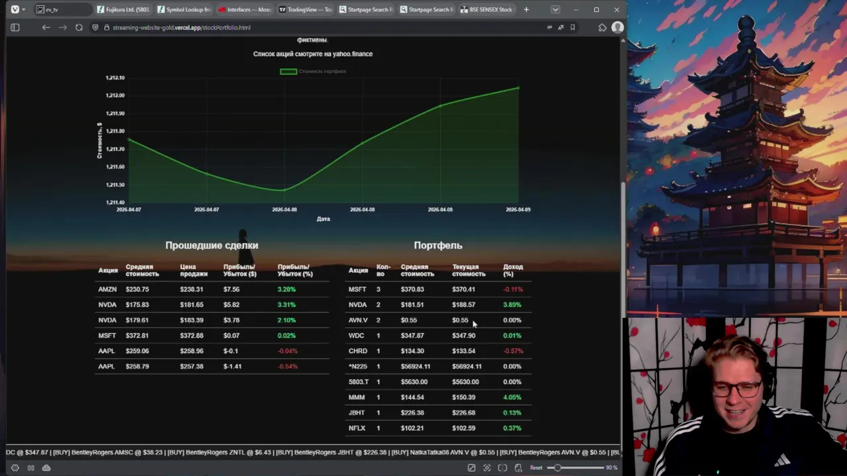The width and height of the screenshot is (847, 476).
Task: Open a new tab with the plus button
Action: (x=526, y=9)
